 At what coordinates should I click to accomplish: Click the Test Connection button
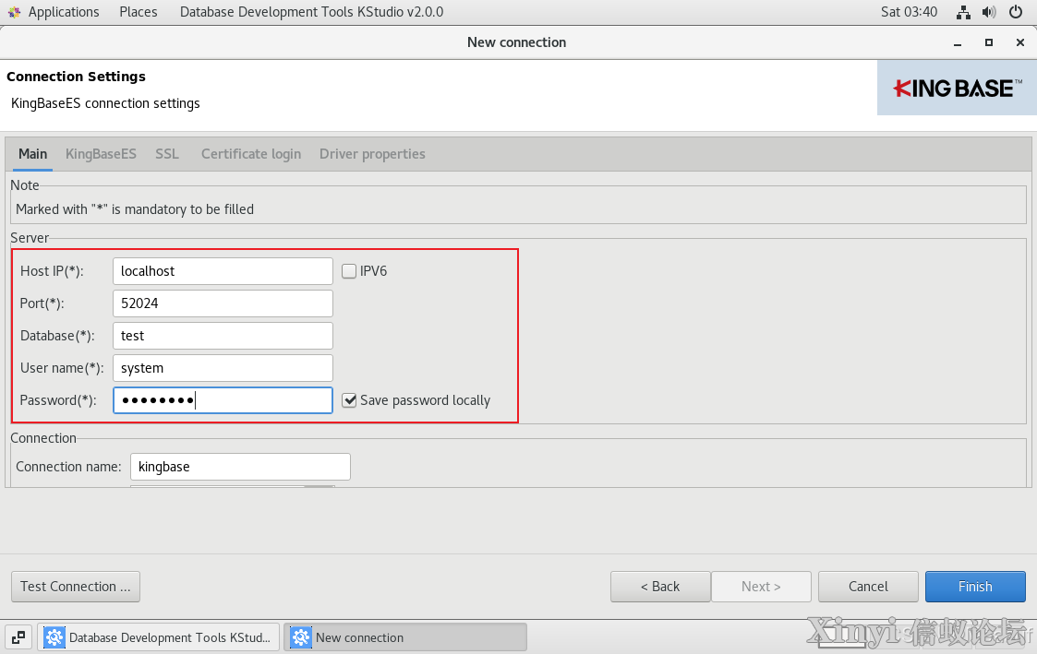click(76, 587)
